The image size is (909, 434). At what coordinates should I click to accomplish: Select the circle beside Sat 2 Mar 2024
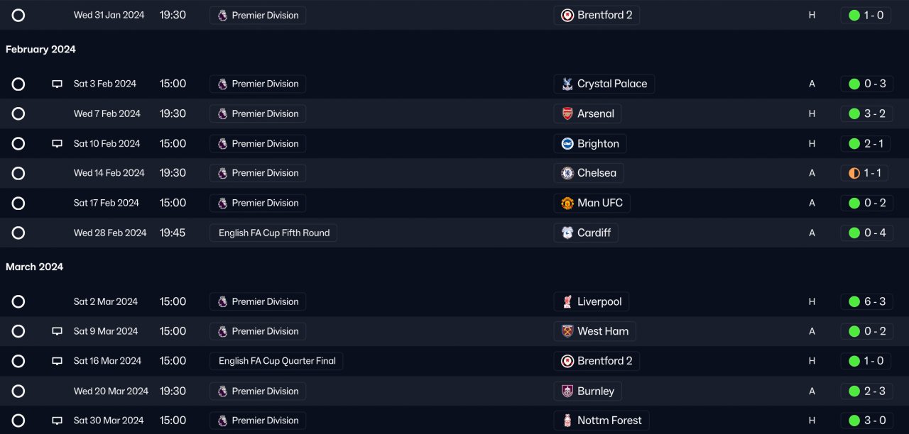tap(18, 301)
